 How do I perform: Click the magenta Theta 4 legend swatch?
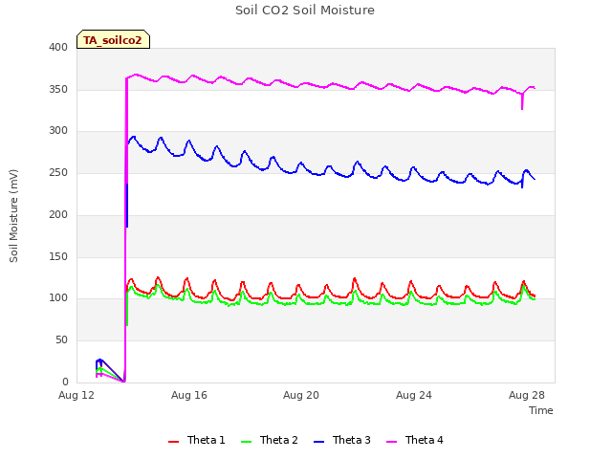point(391,442)
